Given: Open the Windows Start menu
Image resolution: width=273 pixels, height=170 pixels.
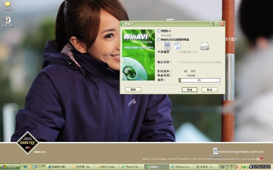Looking at the screenshot, I should tap(10, 167).
